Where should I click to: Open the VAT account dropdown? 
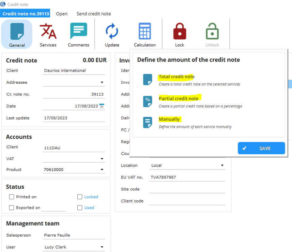click(x=102, y=159)
